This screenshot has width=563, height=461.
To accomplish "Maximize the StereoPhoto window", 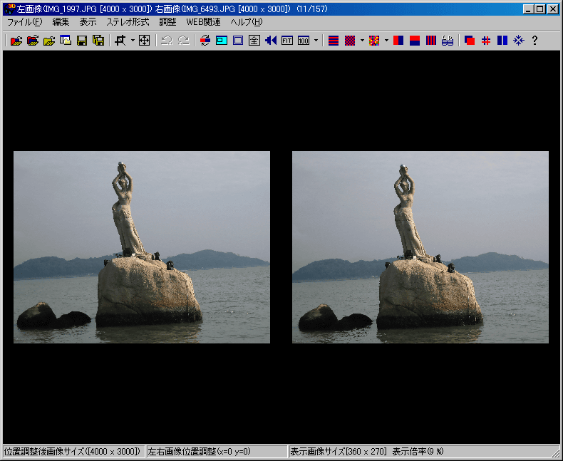I will 539,9.
